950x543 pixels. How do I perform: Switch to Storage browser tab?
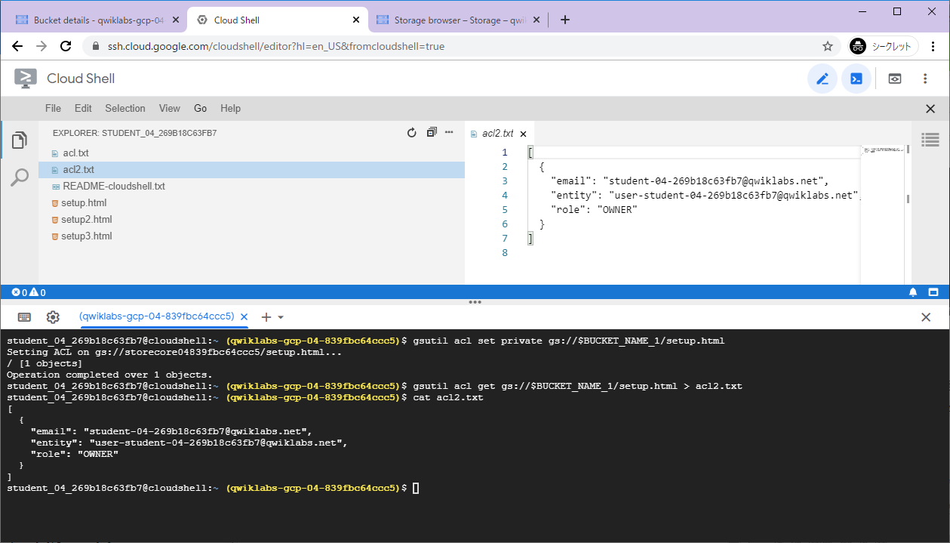[459, 20]
